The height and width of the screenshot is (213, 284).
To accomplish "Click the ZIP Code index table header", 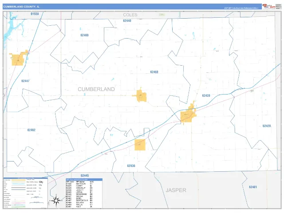I will 84,179.
